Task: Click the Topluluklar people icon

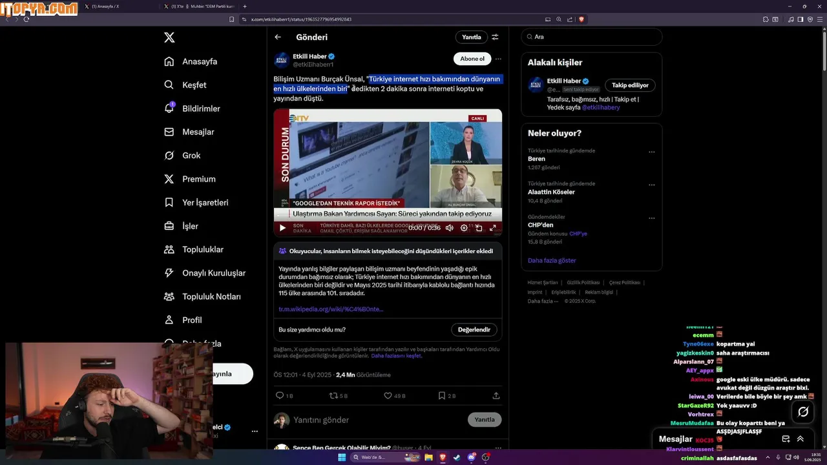Action: [169, 249]
